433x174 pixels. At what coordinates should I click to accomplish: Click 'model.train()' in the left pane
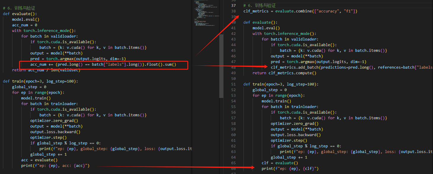point(36,98)
